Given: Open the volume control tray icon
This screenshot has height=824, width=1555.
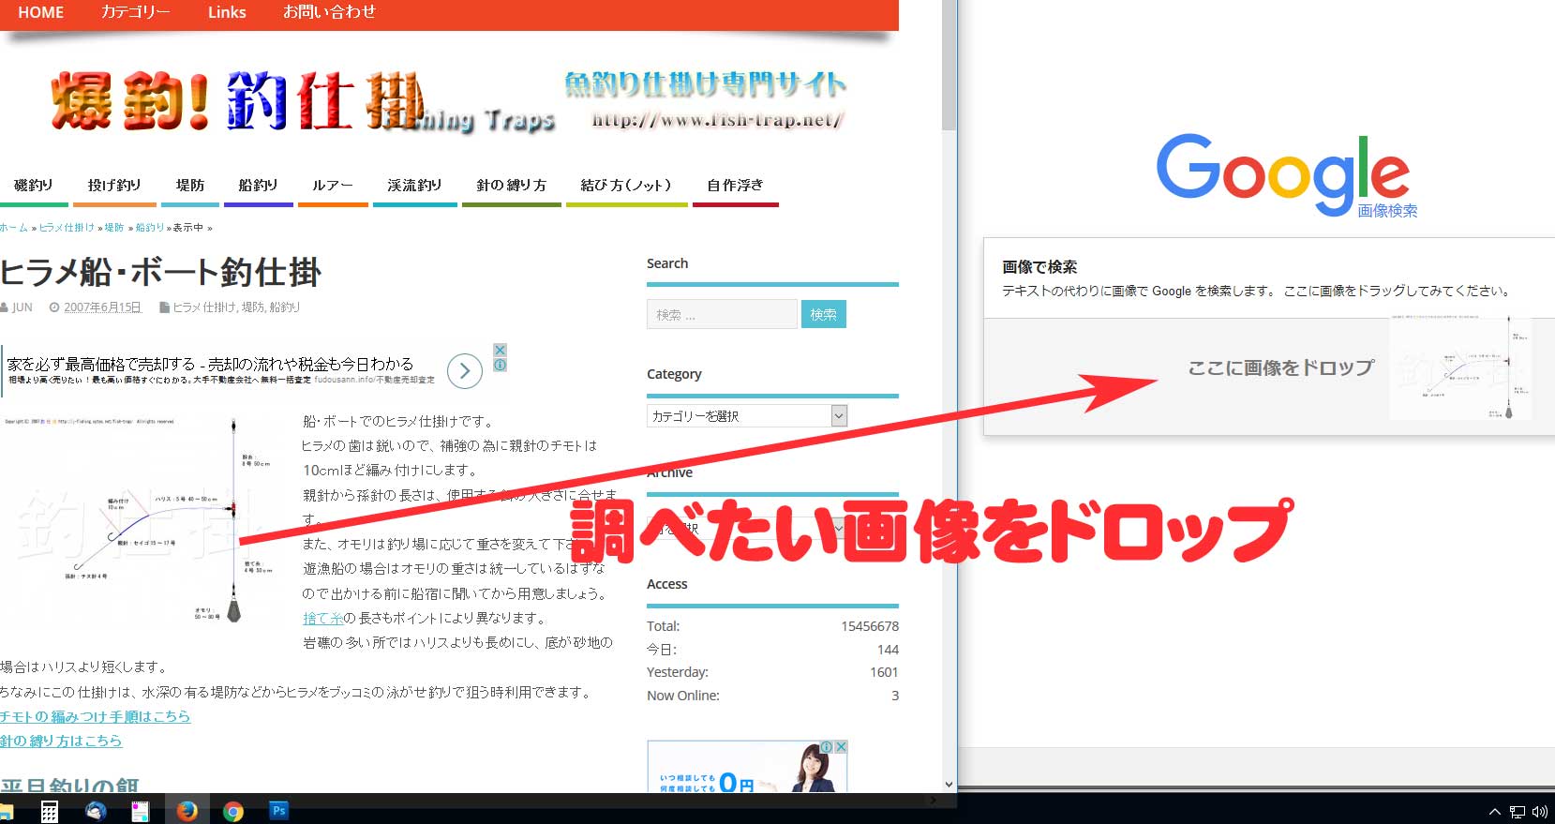Looking at the screenshot, I should tap(1539, 812).
